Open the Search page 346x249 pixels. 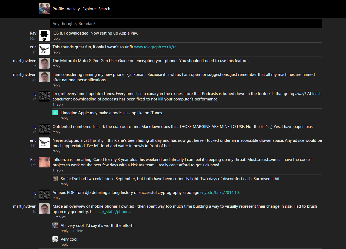click(104, 9)
